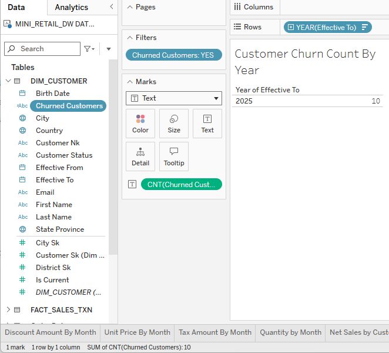The width and height of the screenshot is (389, 353).
Task: Expand the YEAR(Effective To) pill plus sign
Action: 290,27
